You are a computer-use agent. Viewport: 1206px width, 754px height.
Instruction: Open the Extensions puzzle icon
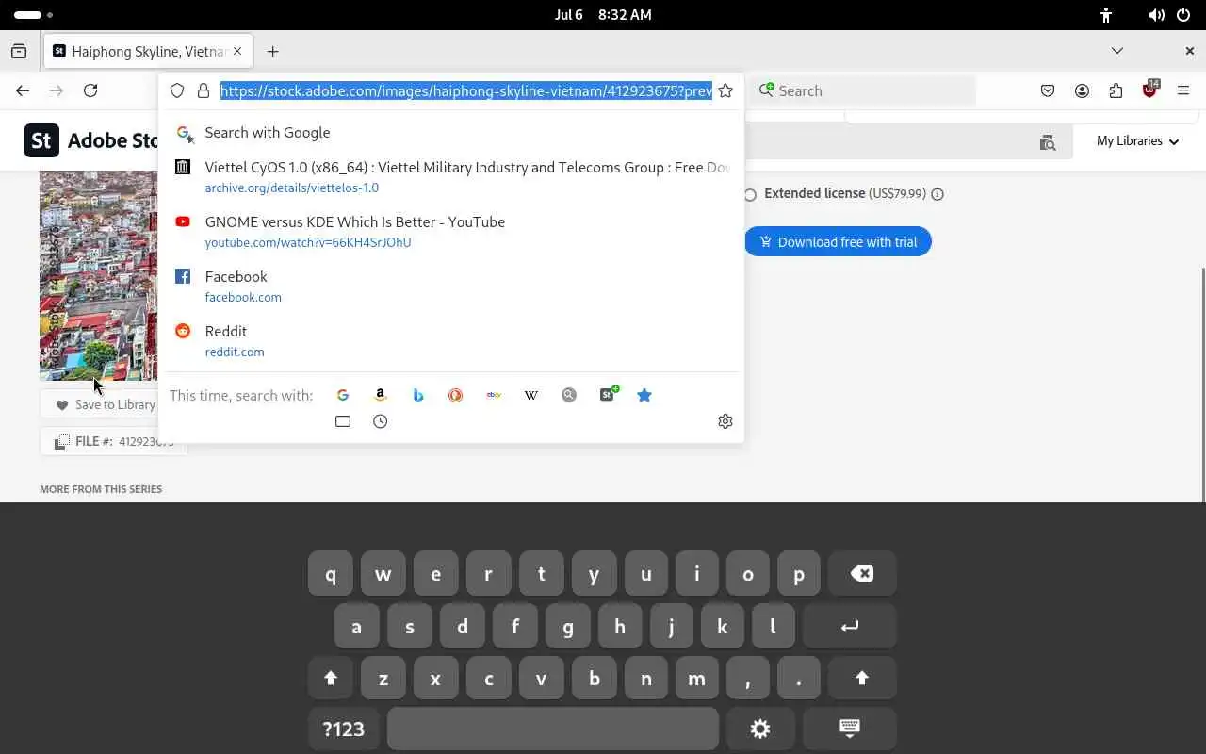[1116, 90]
